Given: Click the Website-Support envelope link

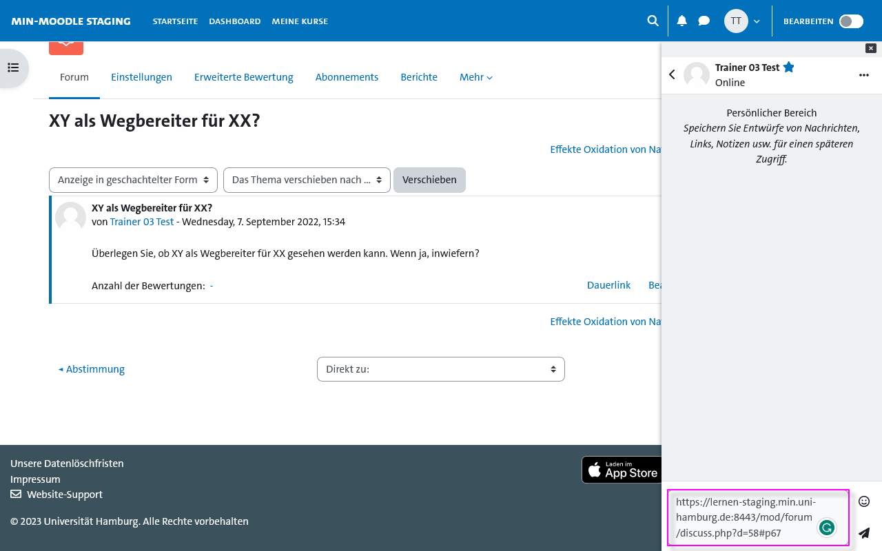Looking at the screenshot, I should click(57, 495).
